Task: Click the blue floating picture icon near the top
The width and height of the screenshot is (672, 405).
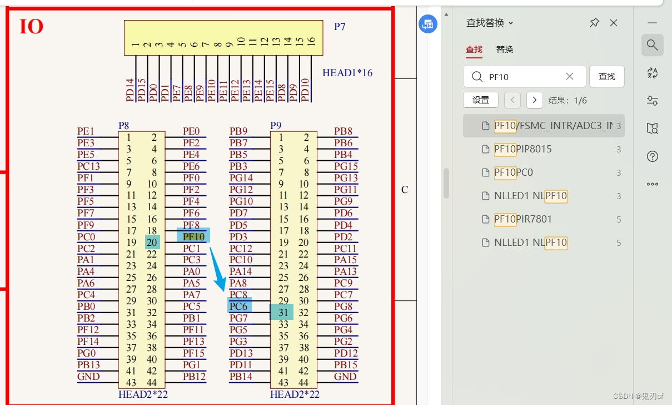Action: (x=427, y=24)
